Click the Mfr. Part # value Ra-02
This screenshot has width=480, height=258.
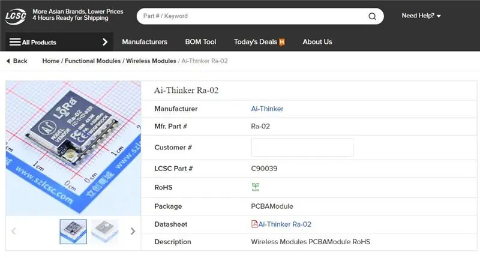260,127
